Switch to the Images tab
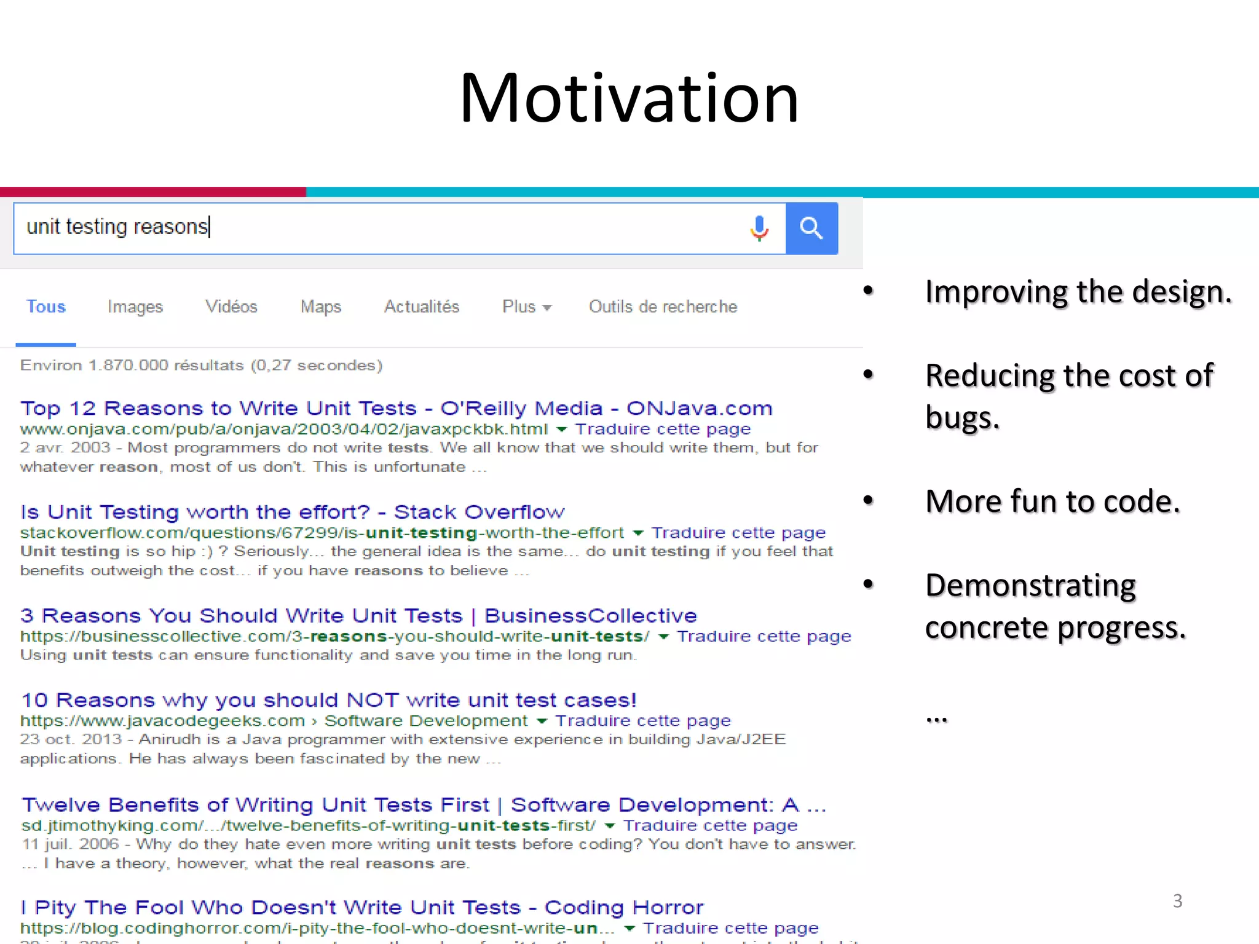Image resolution: width=1259 pixels, height=944 pixels. point(135,307)
